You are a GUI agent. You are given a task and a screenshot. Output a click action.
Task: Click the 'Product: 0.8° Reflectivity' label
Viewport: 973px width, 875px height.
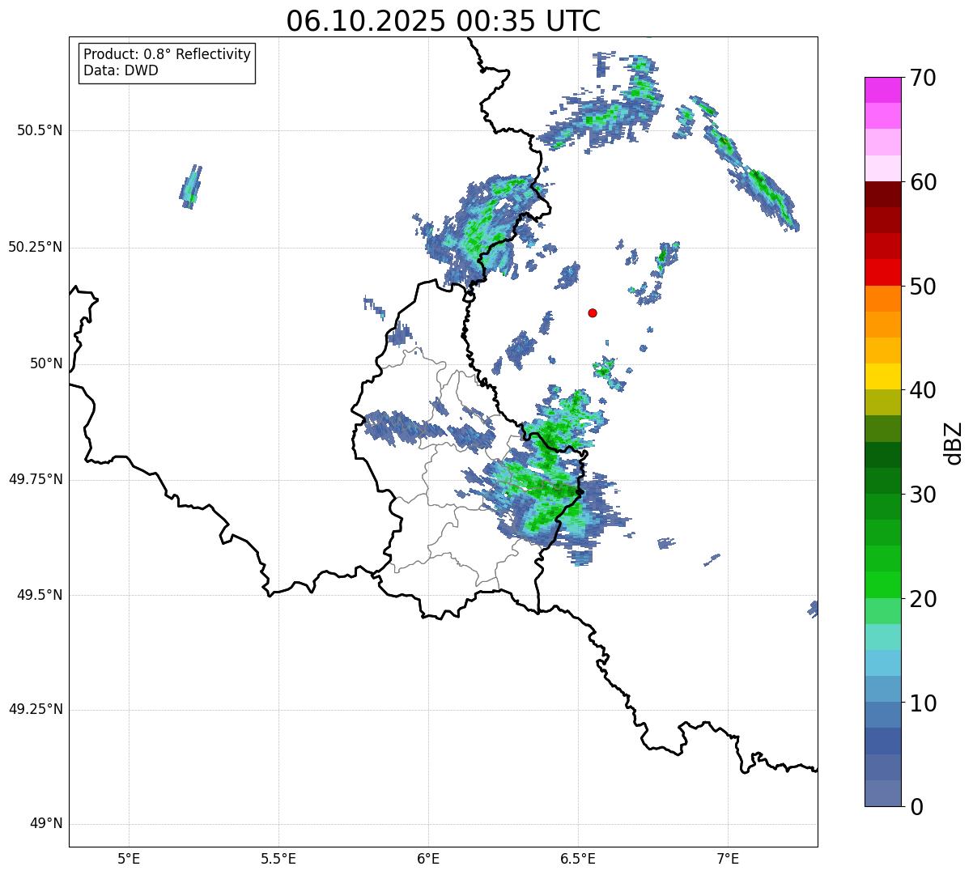(x=168, y=54)
